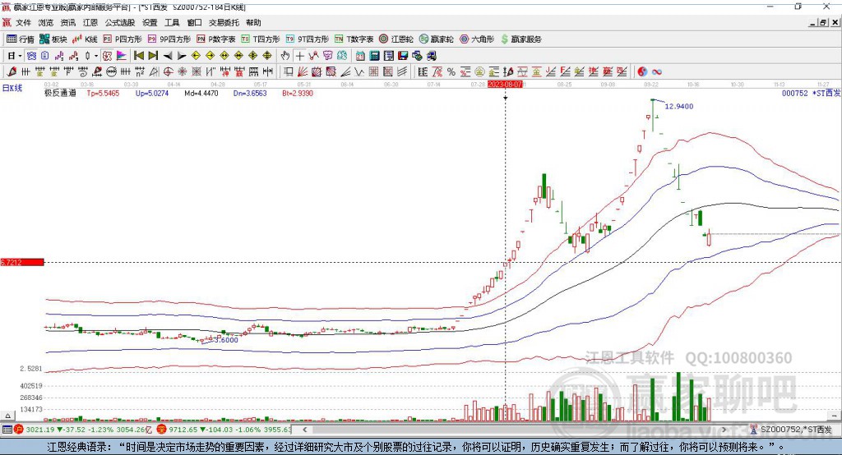Screen dimensions: 842x455
Task: Select the rectangle drawing tool
Action: click(289, 71)
